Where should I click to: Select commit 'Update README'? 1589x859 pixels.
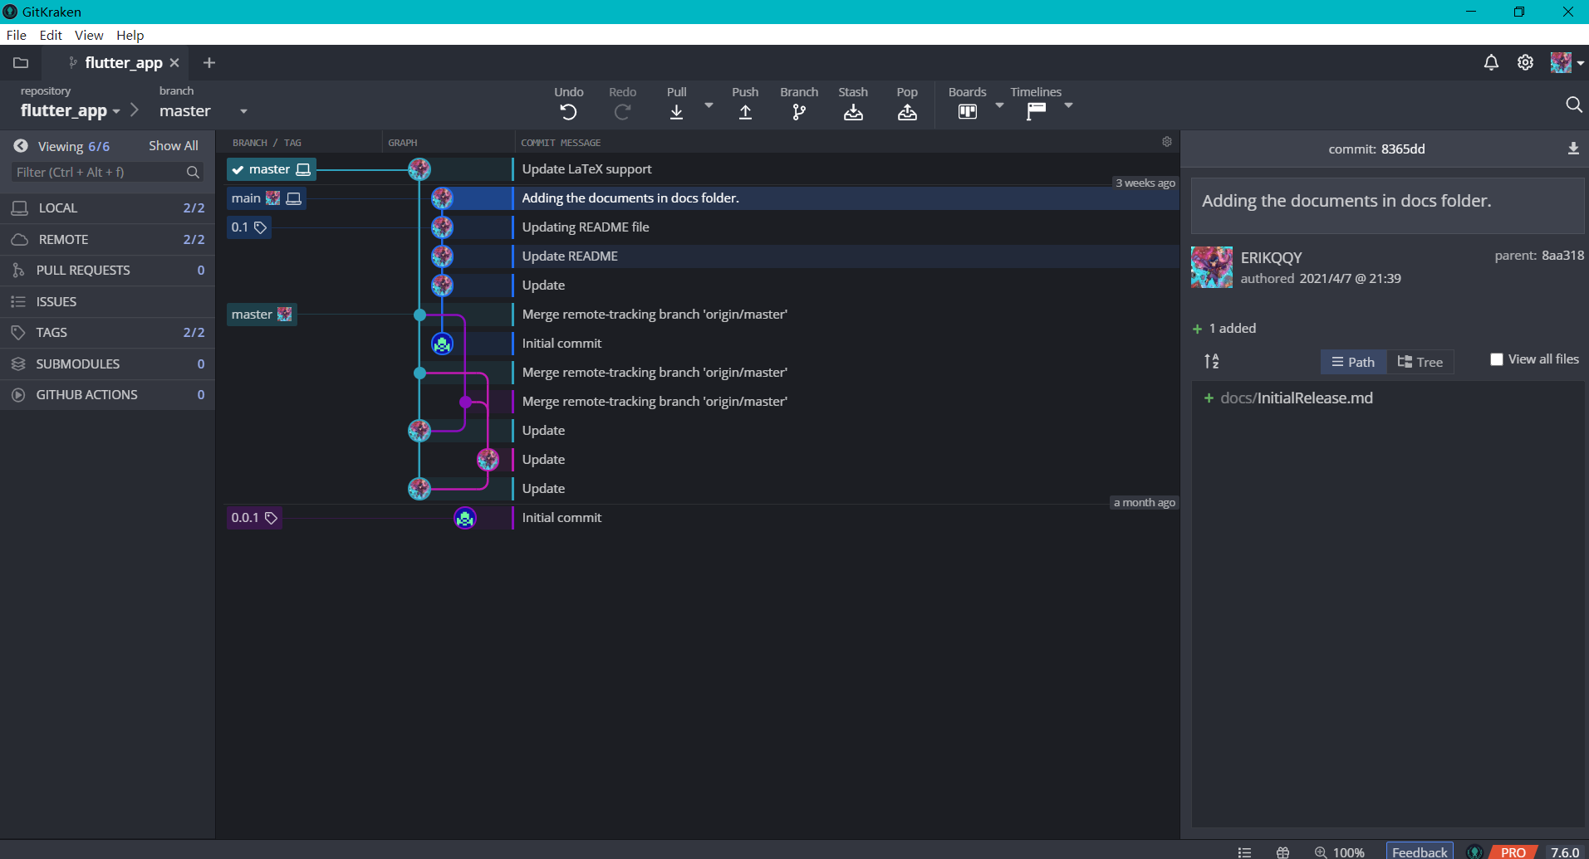click(570, 256)
